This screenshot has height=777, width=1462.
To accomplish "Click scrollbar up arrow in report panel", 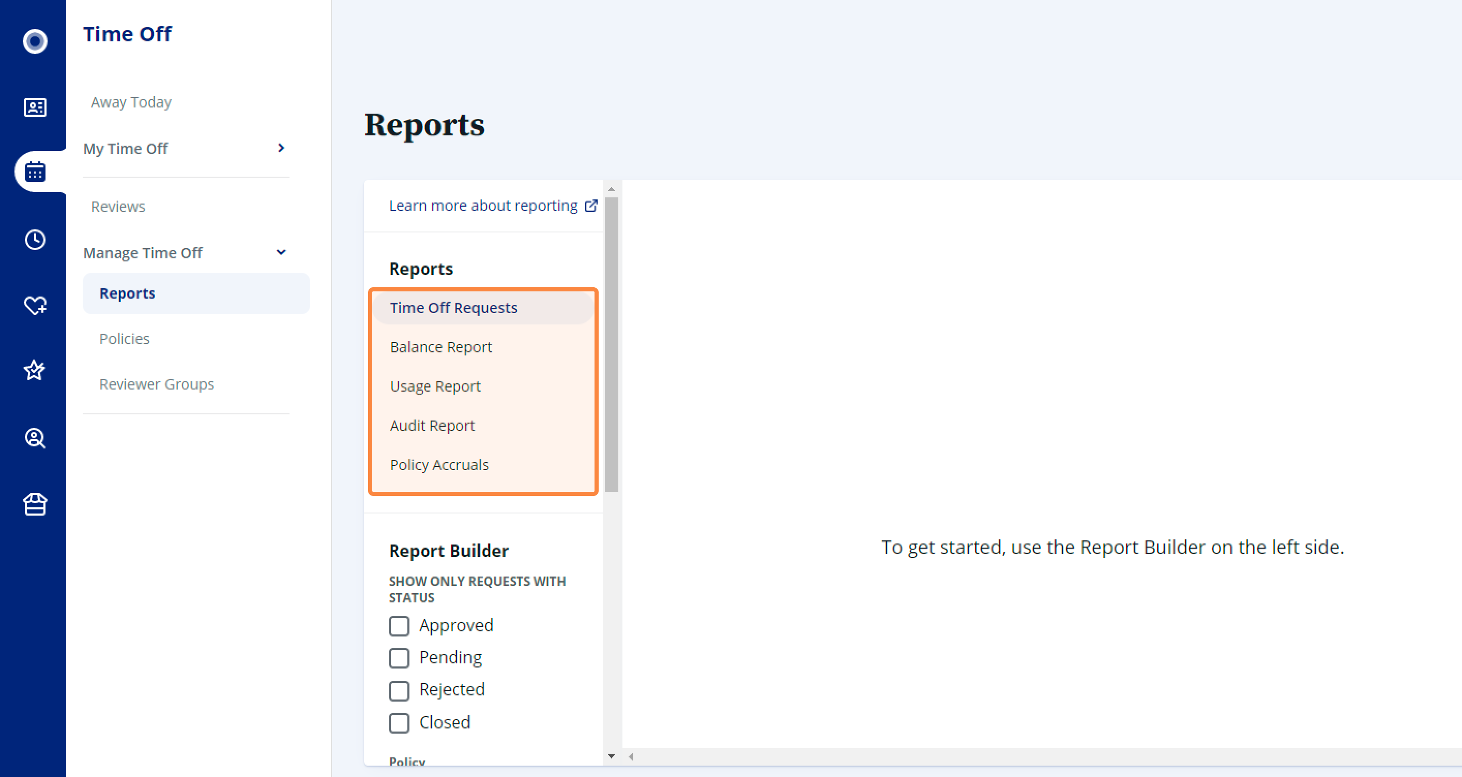I will (611, 189).
